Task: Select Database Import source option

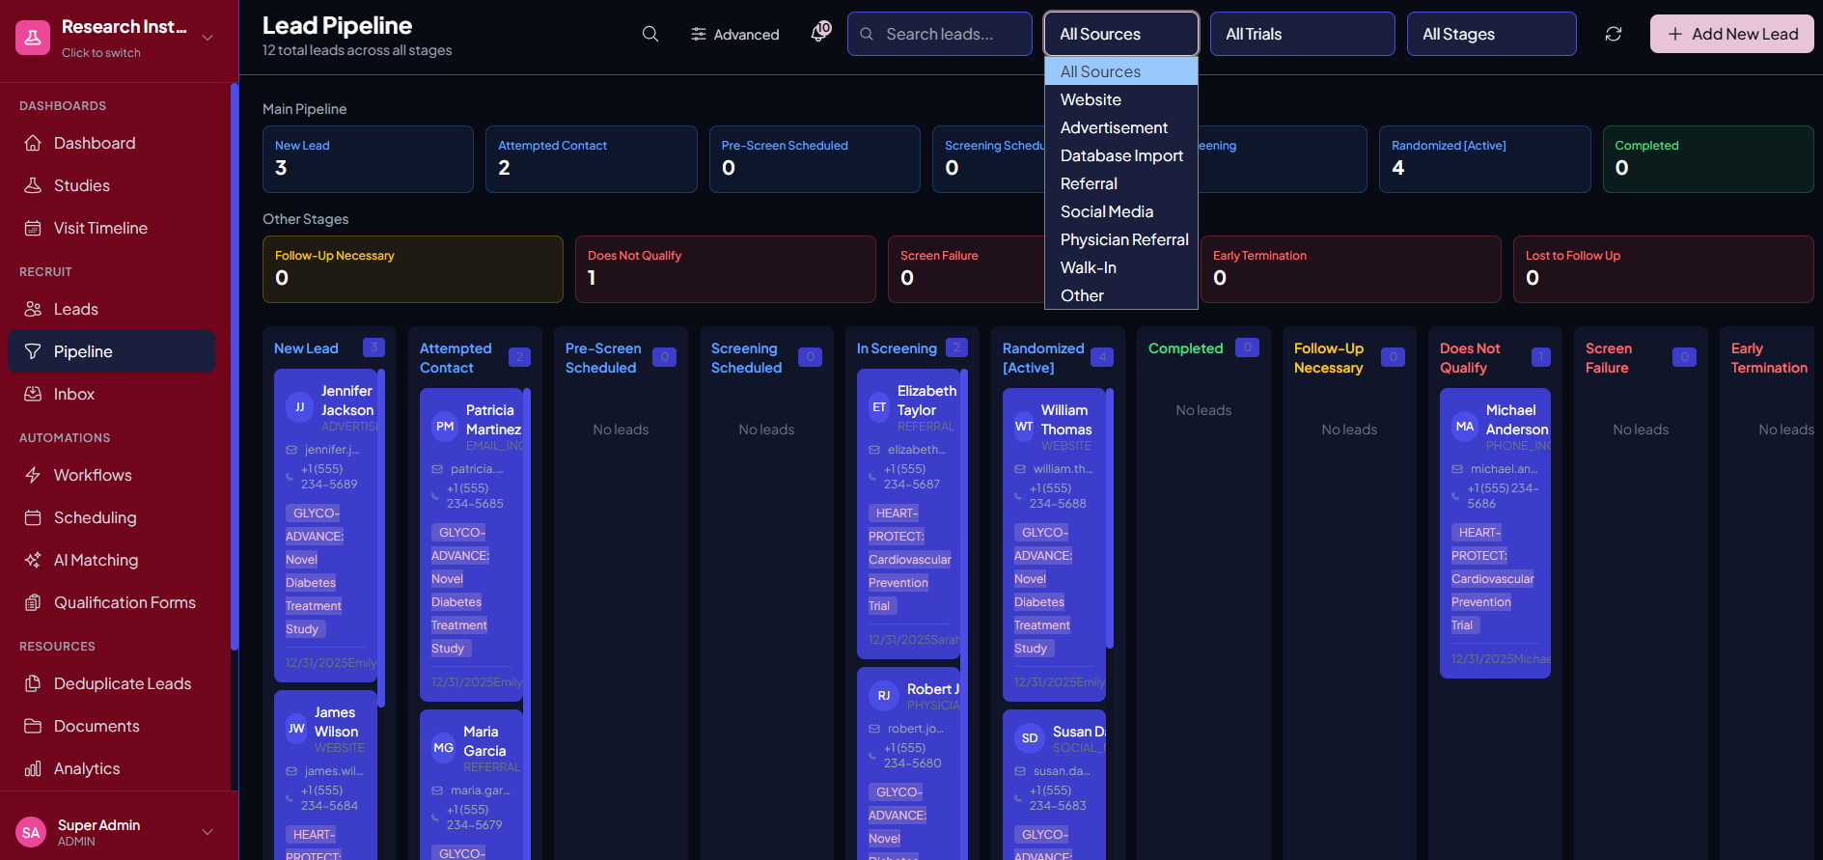Action: point(1121,155)
